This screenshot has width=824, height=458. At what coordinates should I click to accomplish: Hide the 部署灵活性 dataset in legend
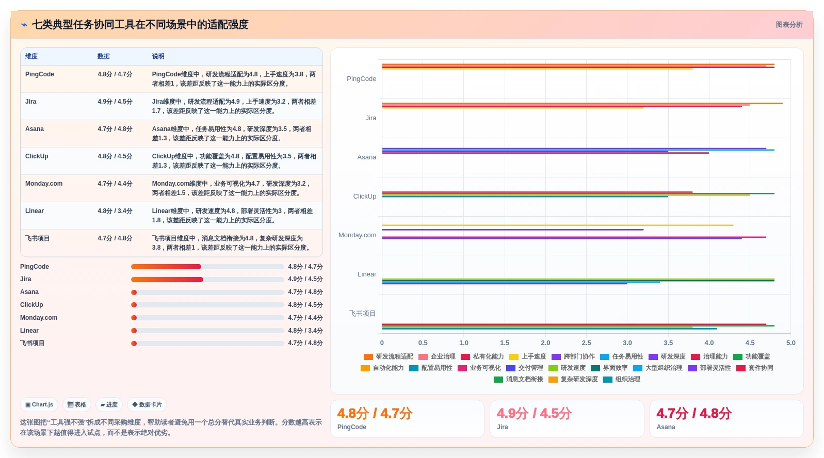point(709,368)
